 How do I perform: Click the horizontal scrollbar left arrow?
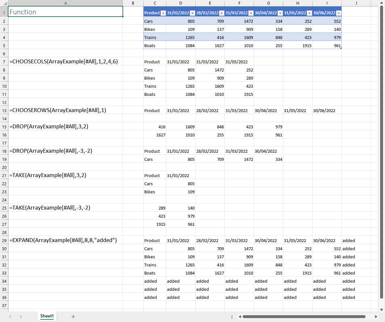[240, 316]
